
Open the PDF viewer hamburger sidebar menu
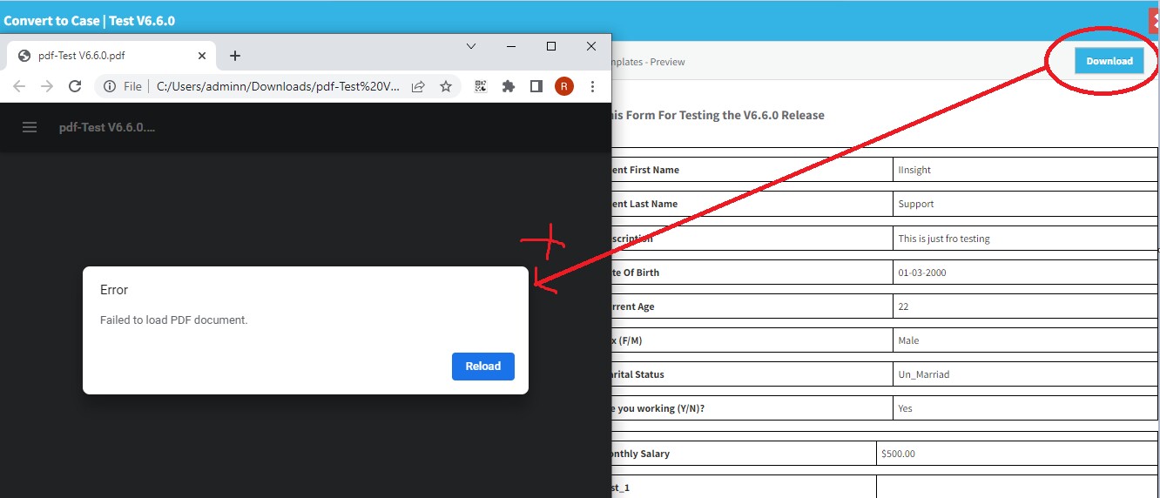pyautogui.click(x=30, y=127)
